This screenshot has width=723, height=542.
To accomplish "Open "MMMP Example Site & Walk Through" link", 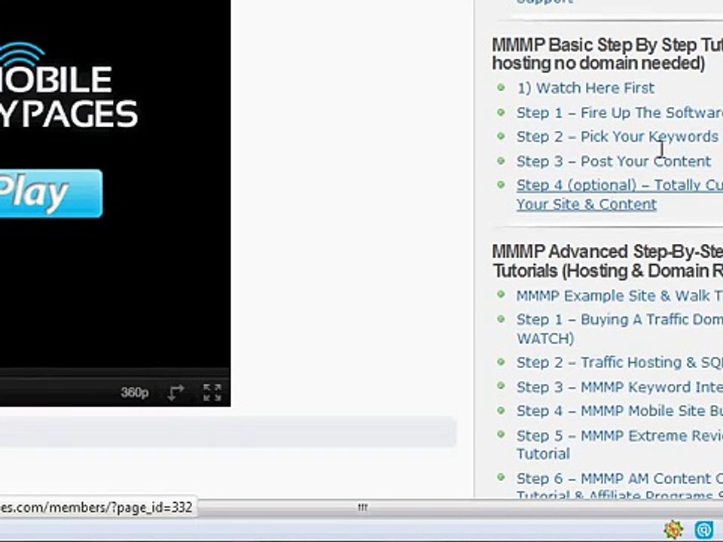I will coord(619,295).
